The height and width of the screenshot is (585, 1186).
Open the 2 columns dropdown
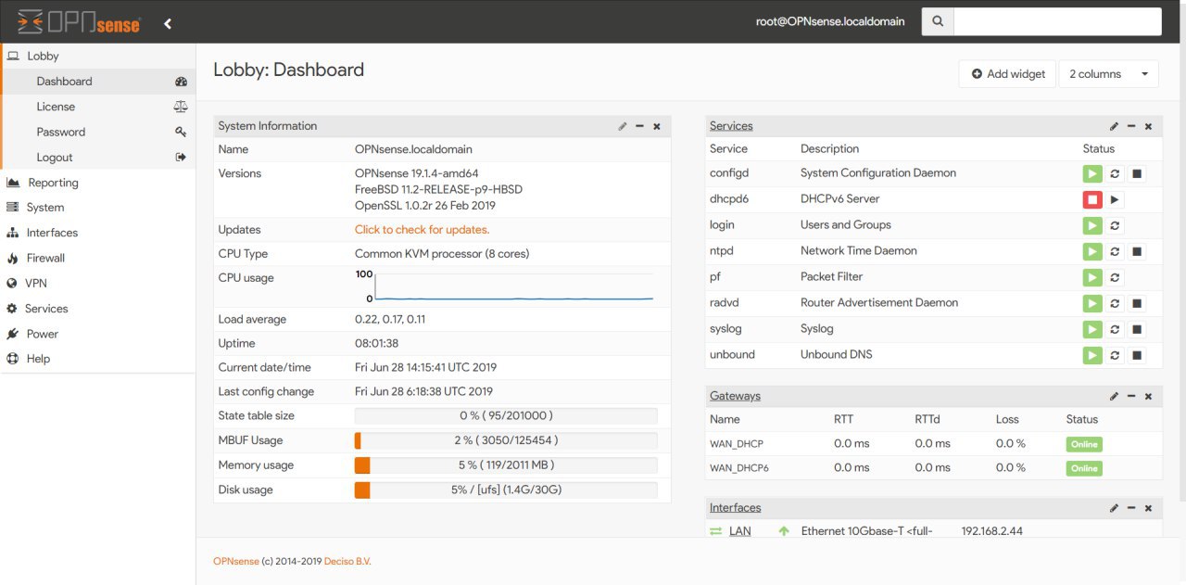(x=1108, y=74)
